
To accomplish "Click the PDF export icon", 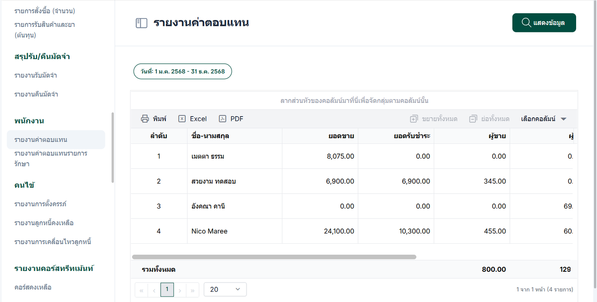I will 222,119.
